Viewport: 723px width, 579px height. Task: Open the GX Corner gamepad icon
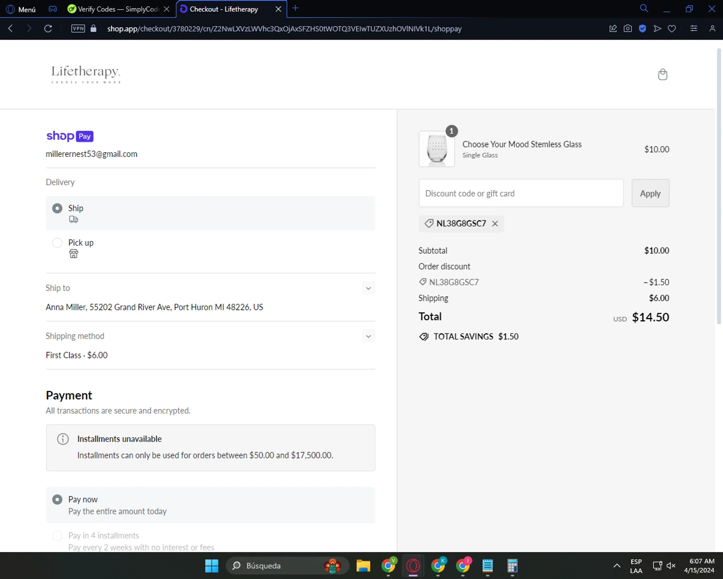tap(53, 9)
